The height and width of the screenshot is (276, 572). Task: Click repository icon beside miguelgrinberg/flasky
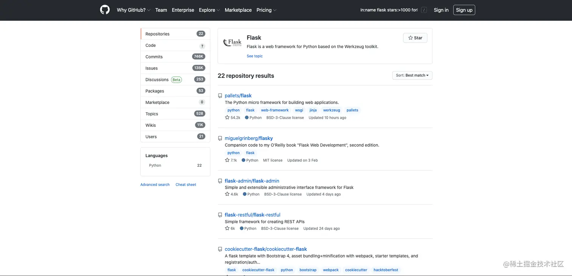220,139
